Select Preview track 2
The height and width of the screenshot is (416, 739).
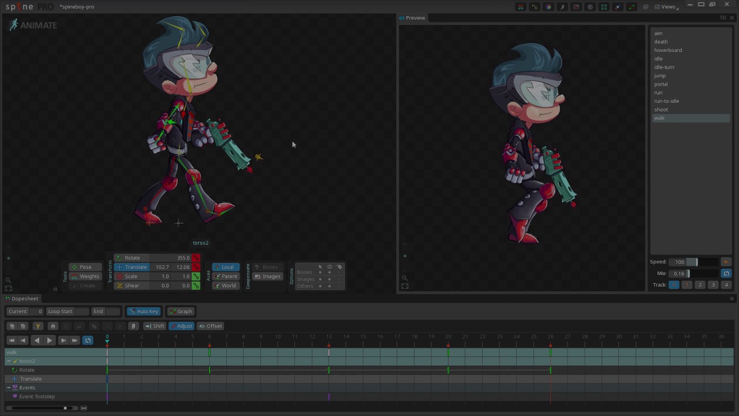point(700,285)
